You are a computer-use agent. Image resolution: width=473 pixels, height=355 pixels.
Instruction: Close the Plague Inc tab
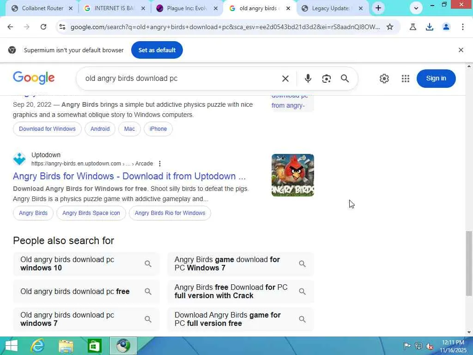pyautogui.click(x=216, y=8)
